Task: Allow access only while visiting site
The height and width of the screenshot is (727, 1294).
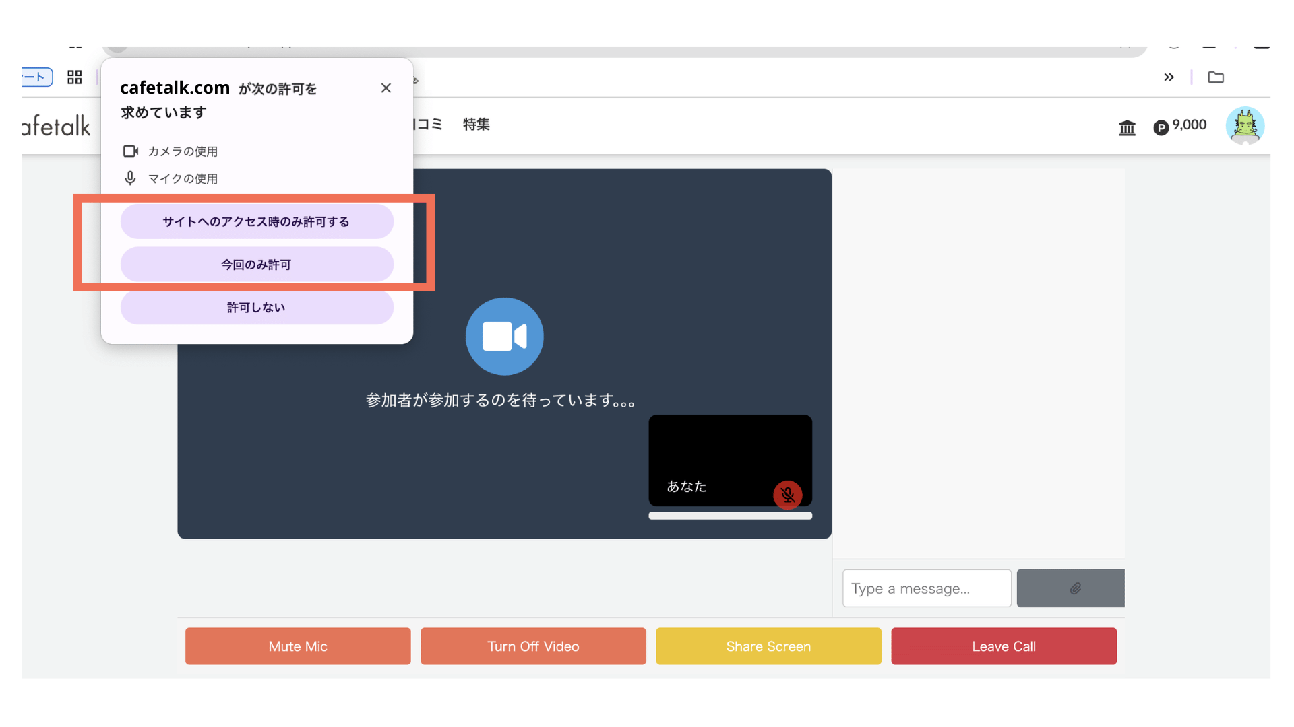Action: coord(257,221)
